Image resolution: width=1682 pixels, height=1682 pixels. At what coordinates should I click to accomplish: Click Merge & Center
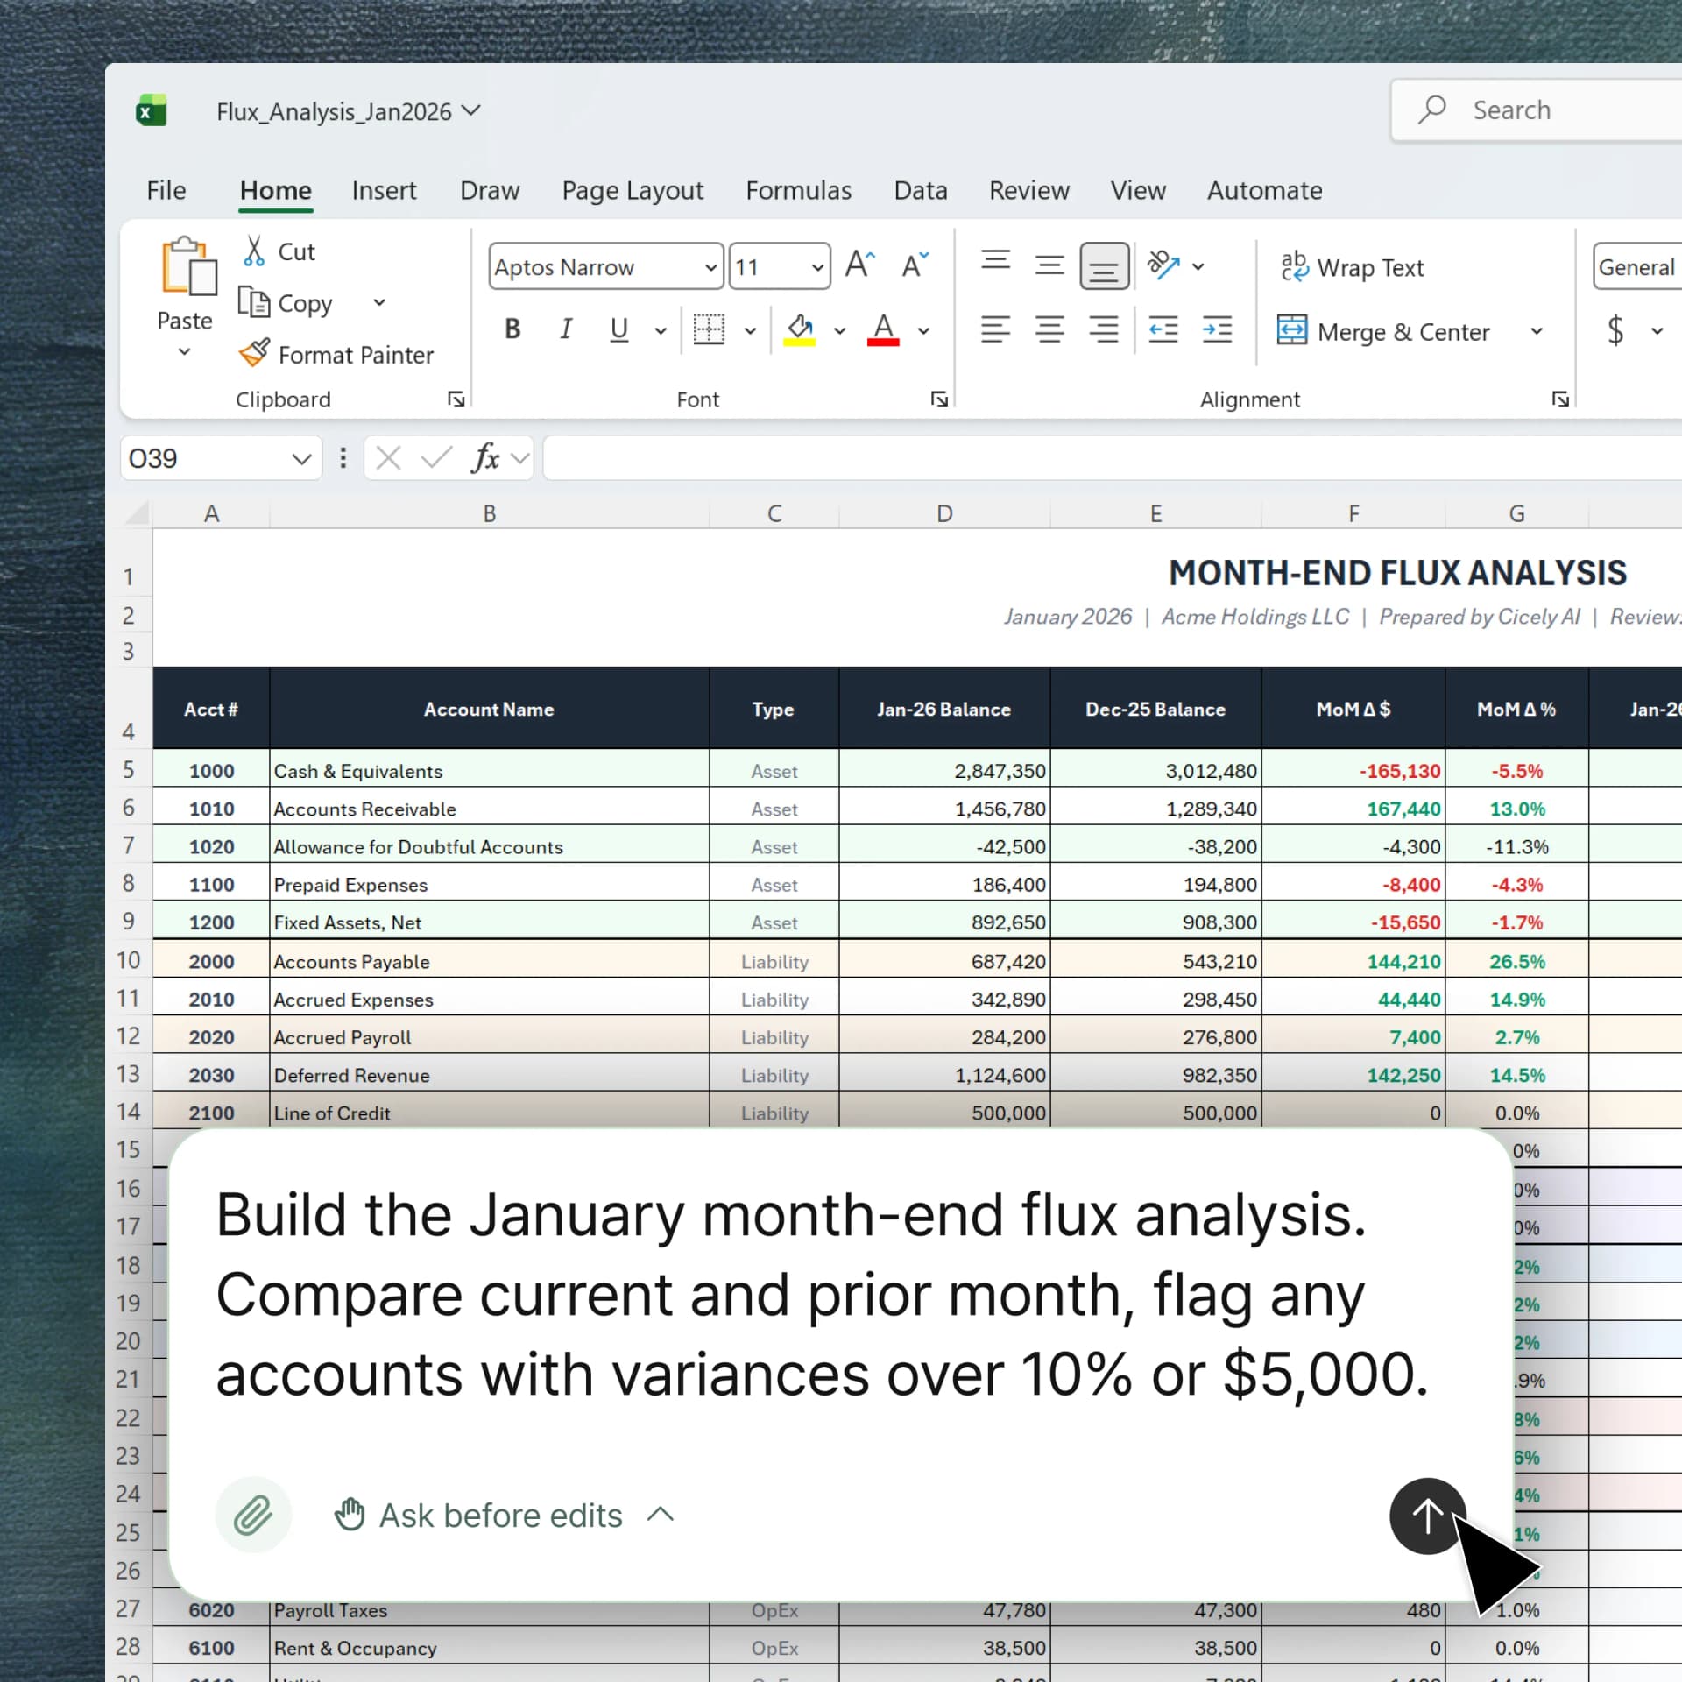(x=1384, y=331)
